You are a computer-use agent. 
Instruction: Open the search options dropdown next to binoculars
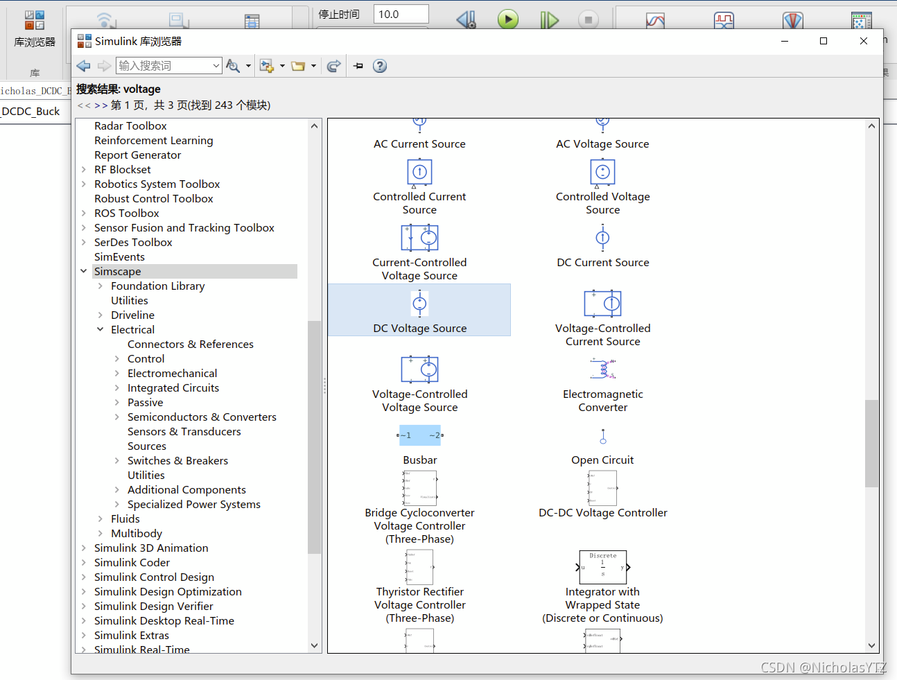tap(248, 66)
